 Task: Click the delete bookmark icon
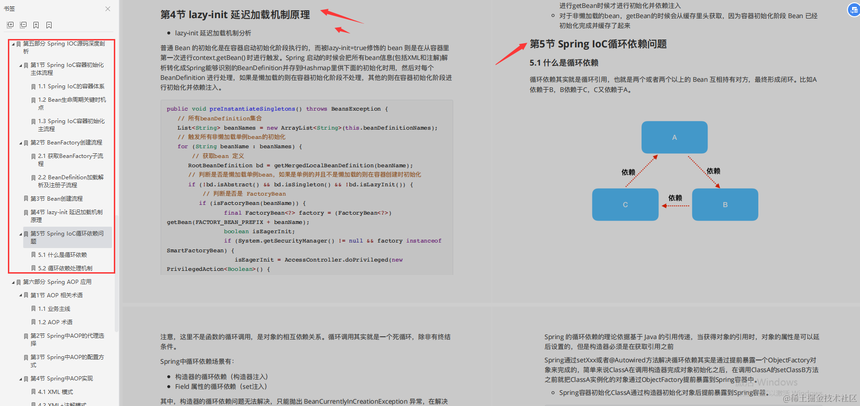pyautogui.click(x=49, y=25)
